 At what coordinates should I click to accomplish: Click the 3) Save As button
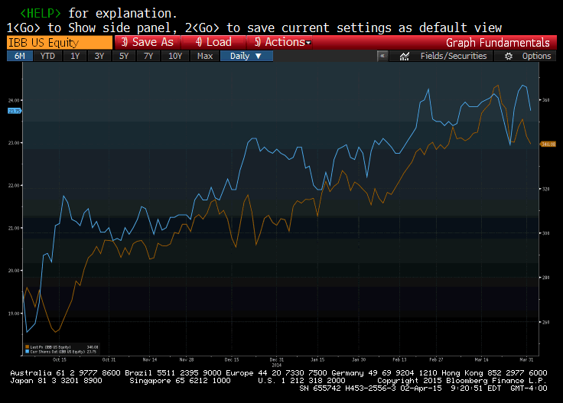(x=147, y=42)
